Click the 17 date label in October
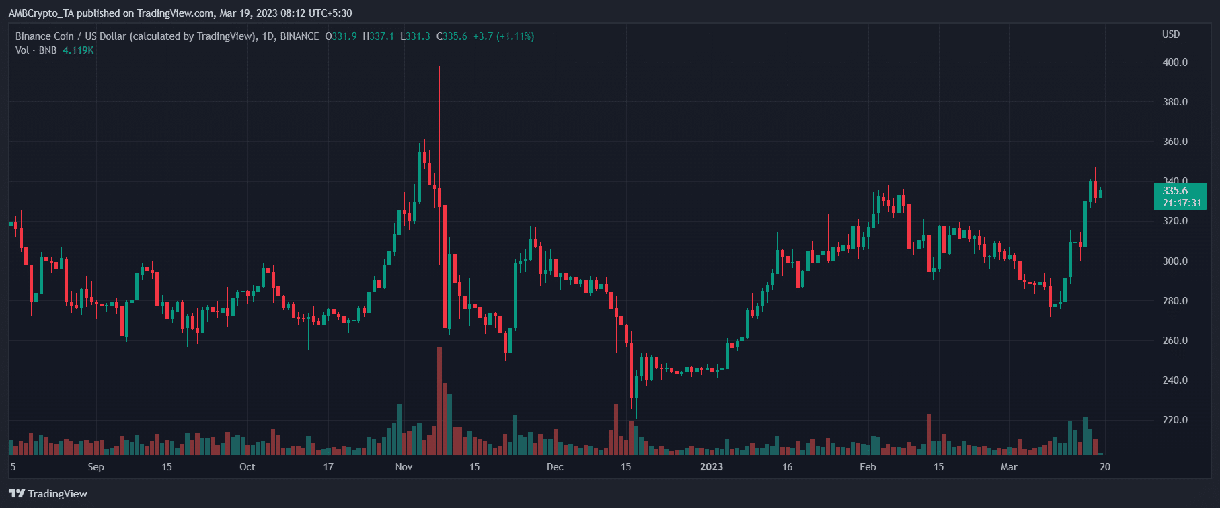 (x=328, y=467)
